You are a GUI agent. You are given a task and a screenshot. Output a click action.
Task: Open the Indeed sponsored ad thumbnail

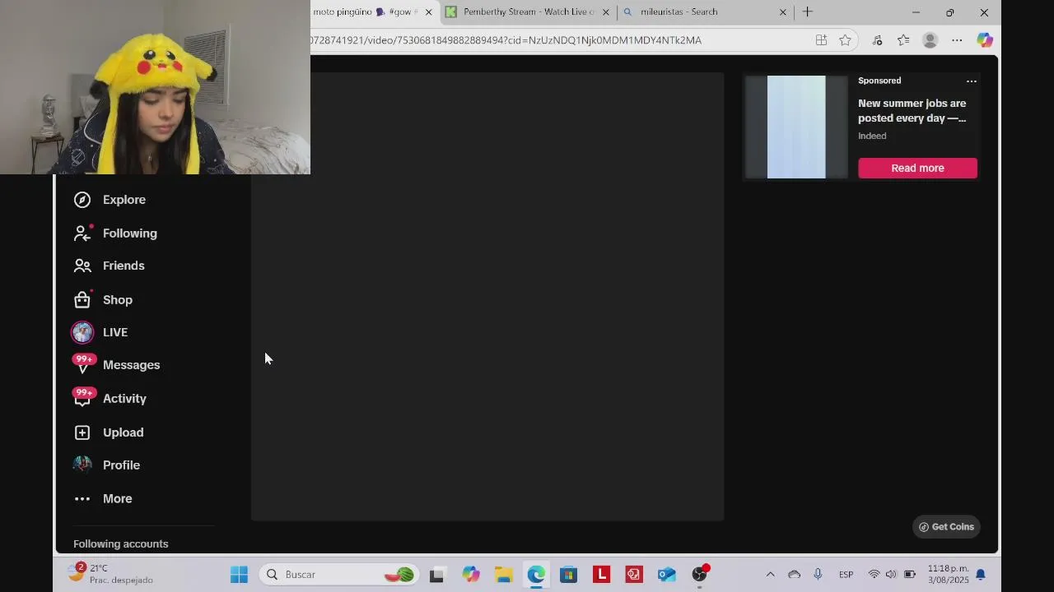(796, 127)
